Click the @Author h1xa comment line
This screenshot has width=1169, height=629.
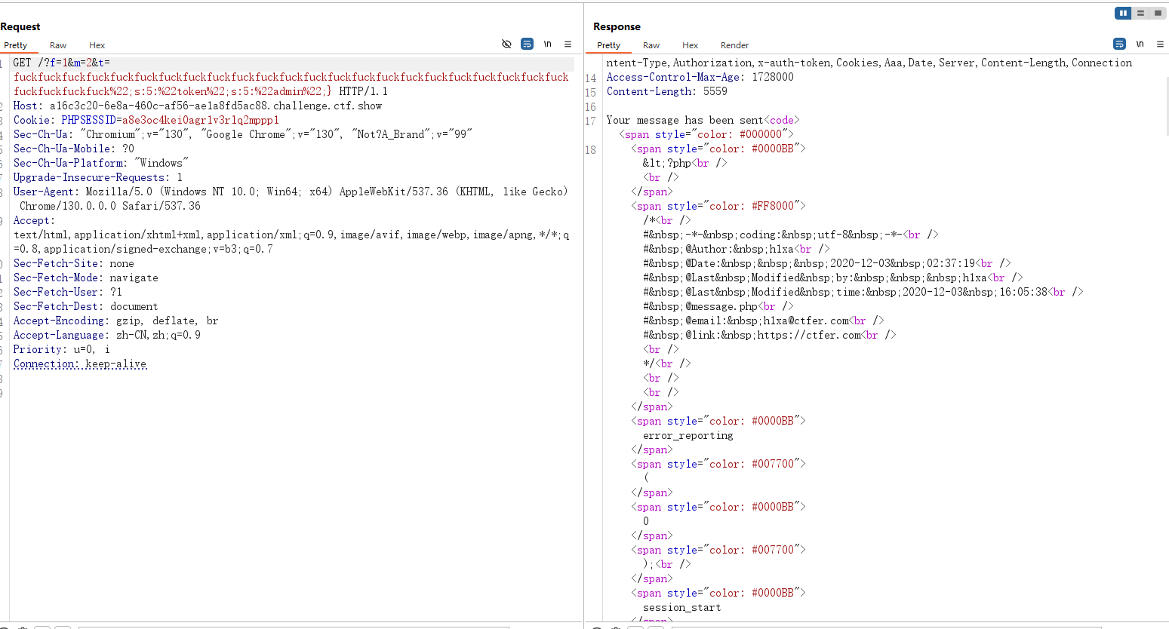click(736, 249)
